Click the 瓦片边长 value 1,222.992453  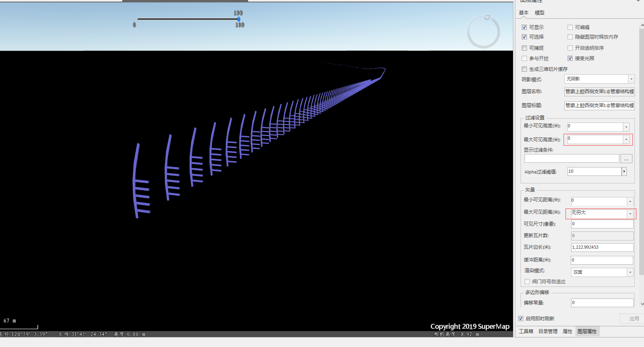[x=602, y=248]
